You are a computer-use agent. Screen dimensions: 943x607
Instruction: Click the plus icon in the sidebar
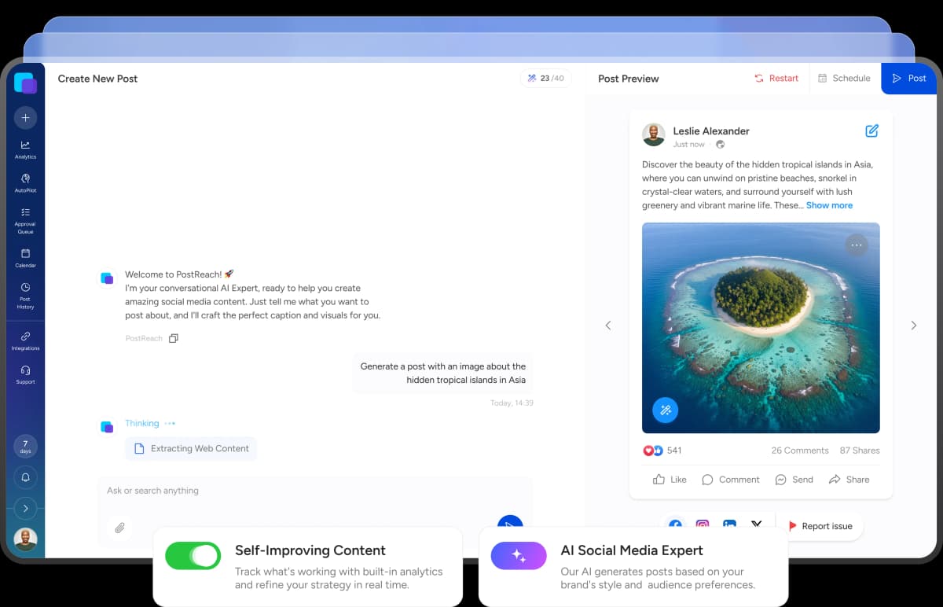pyautogui.click(x=25, y=117)
